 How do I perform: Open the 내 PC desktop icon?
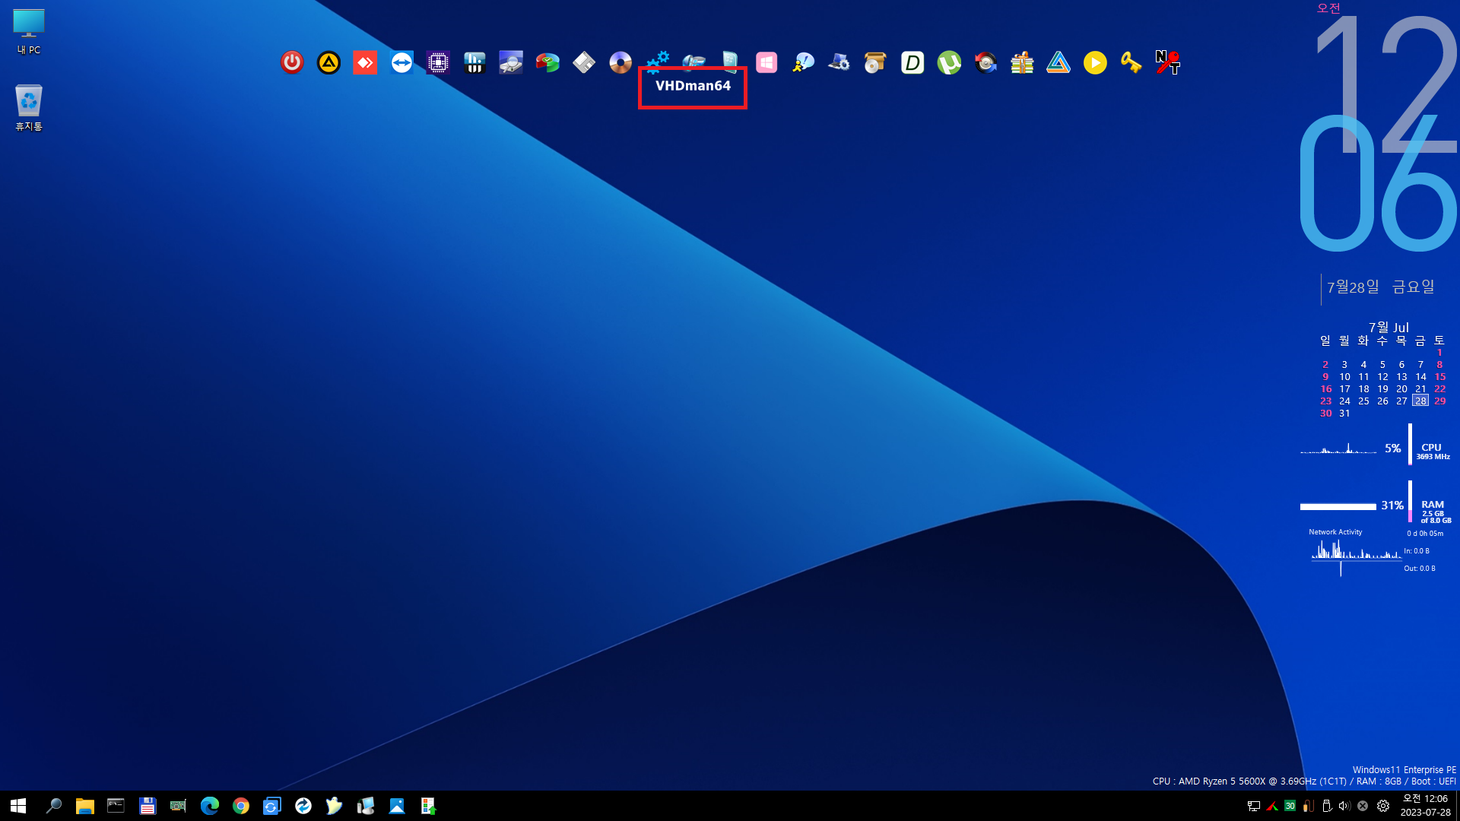click(x=29, y=32)
